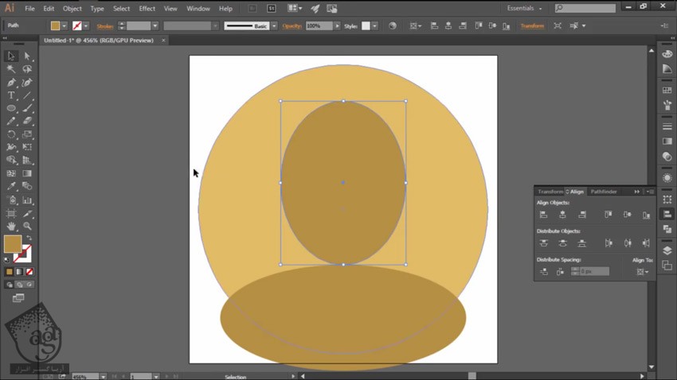Viewport: 677px width, 380px height.
Task: Set fill mode to None
Action: click(29, 272)
